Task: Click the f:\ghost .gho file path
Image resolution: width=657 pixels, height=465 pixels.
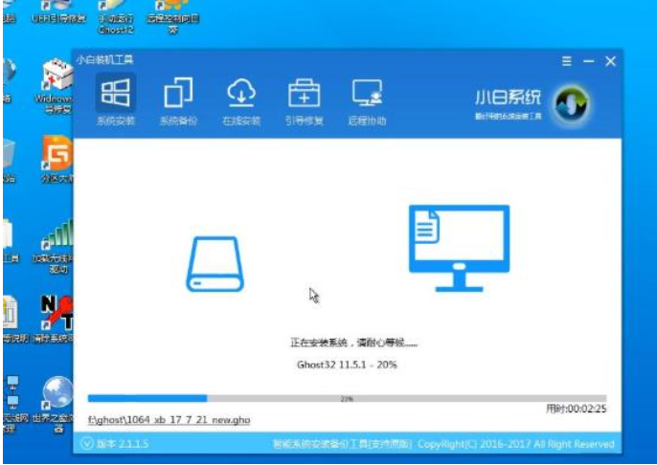Action: (x=167, y=420)
